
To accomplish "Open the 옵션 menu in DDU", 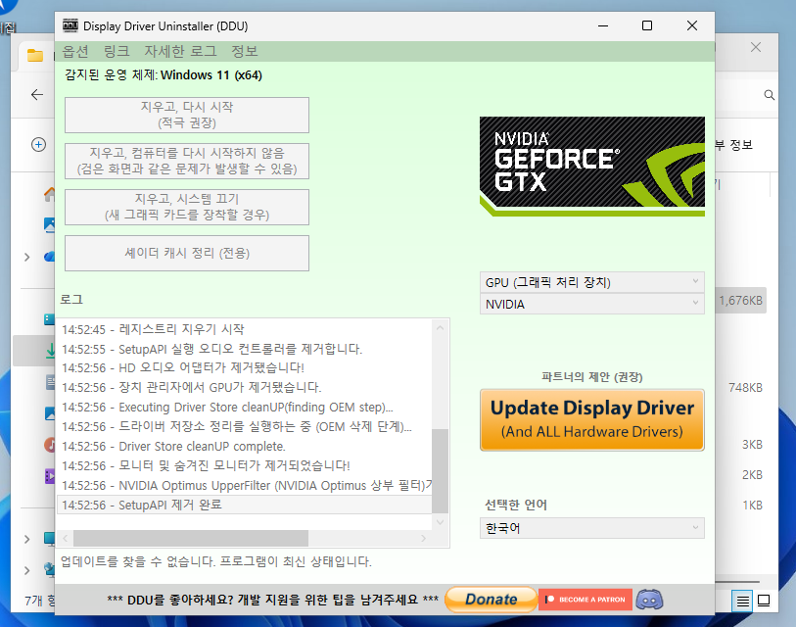I will click(75, 51).
